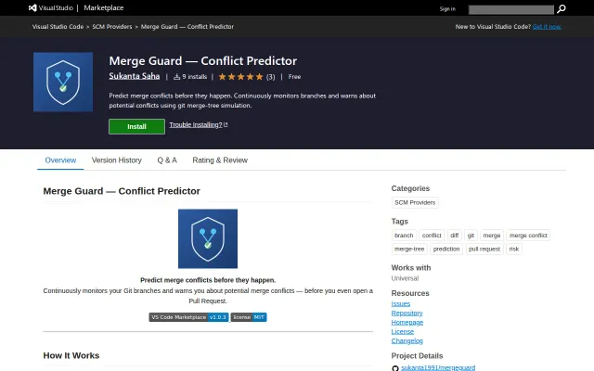Click the 'risk' tag

514,249
